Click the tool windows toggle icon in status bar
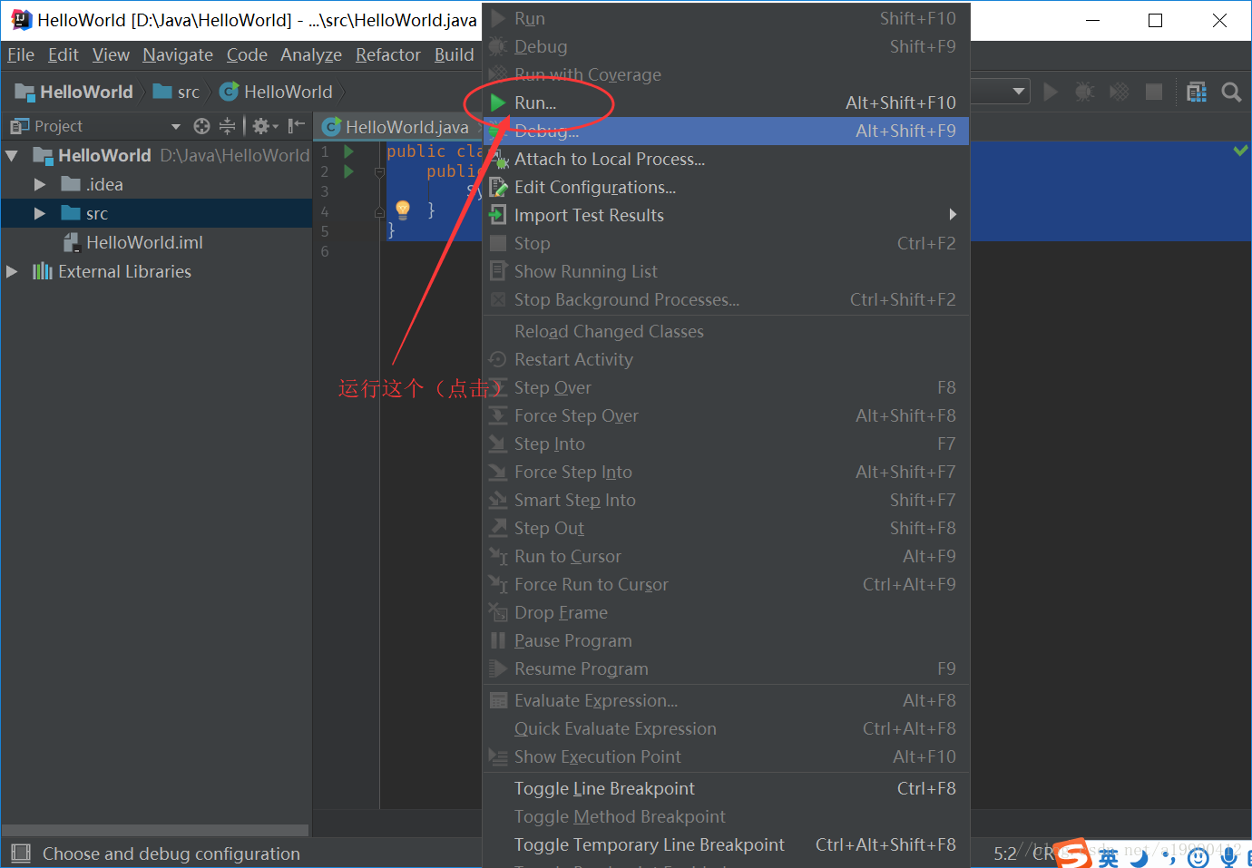This screenshot has height=868, width=1252. click(21, 853)
